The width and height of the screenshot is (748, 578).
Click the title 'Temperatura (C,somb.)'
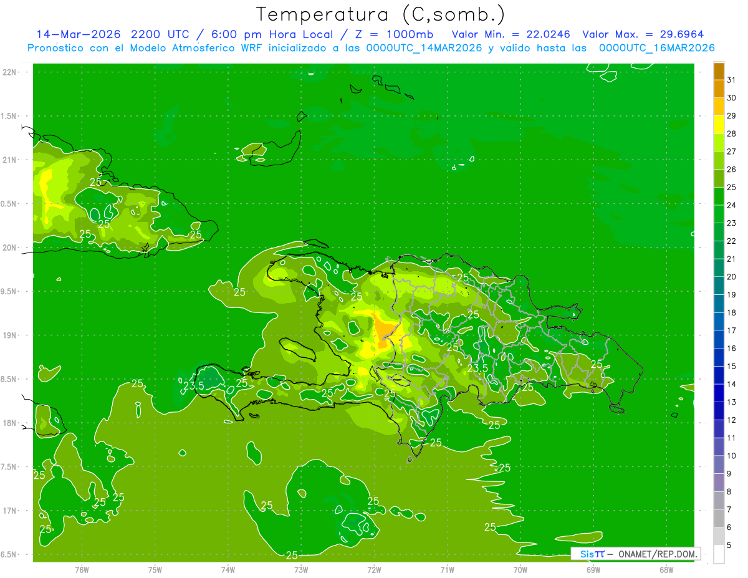(x=380, y=14)
